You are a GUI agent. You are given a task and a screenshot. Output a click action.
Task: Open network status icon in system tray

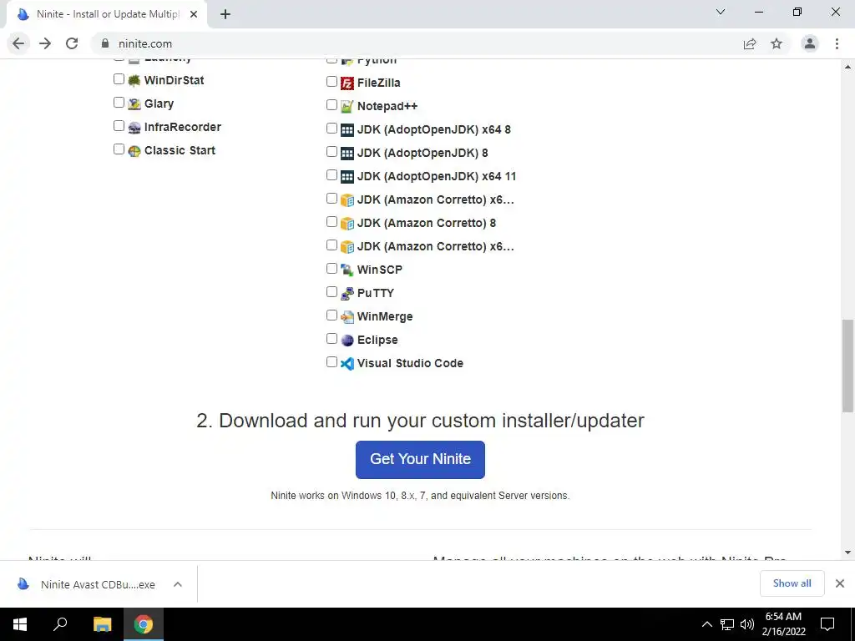727,624
